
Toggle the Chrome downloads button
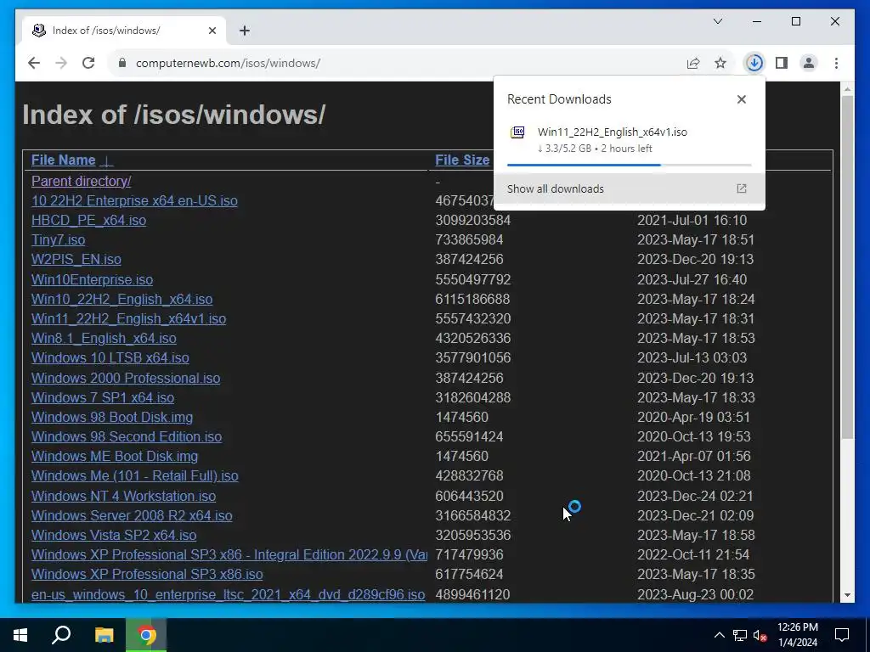[x=754, y=63]
